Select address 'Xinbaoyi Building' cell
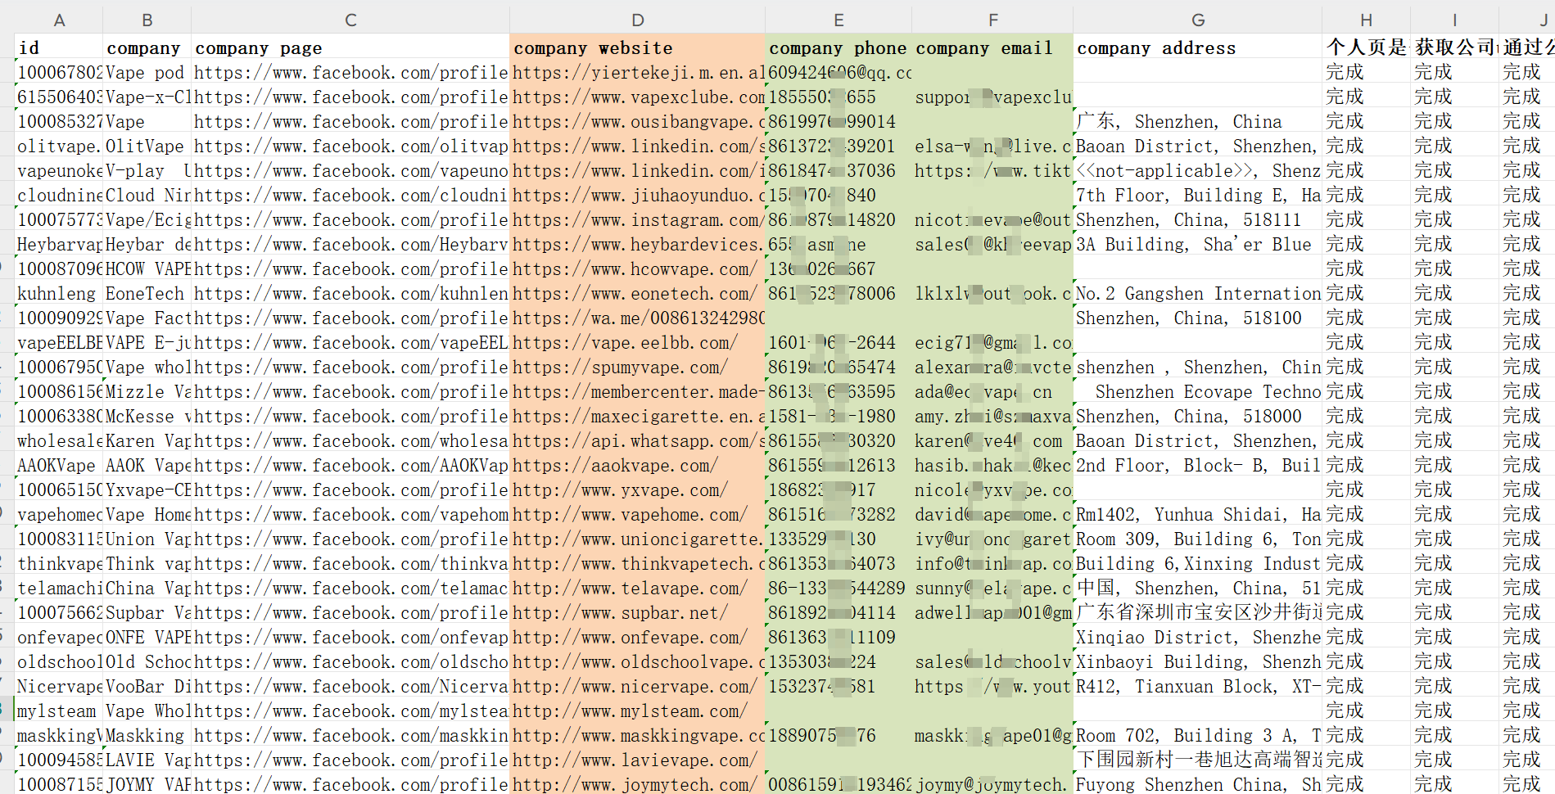This screenshot has width=1555, height=794. click(1198, 661)
